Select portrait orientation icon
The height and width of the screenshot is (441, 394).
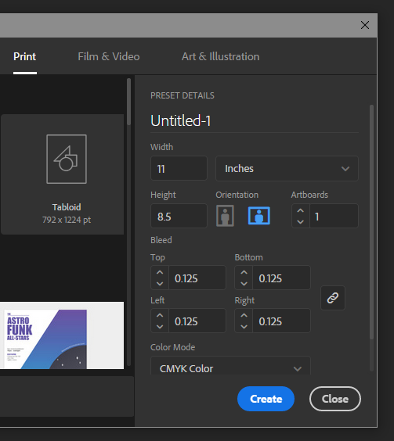pos(225,216)
